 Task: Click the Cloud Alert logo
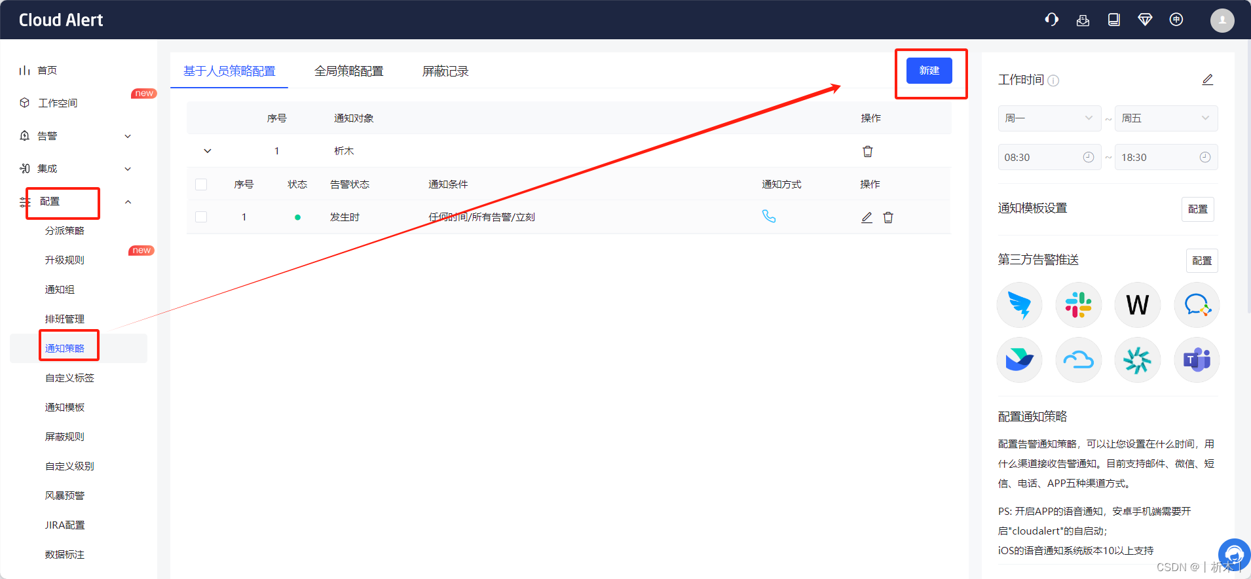(61, 20)
